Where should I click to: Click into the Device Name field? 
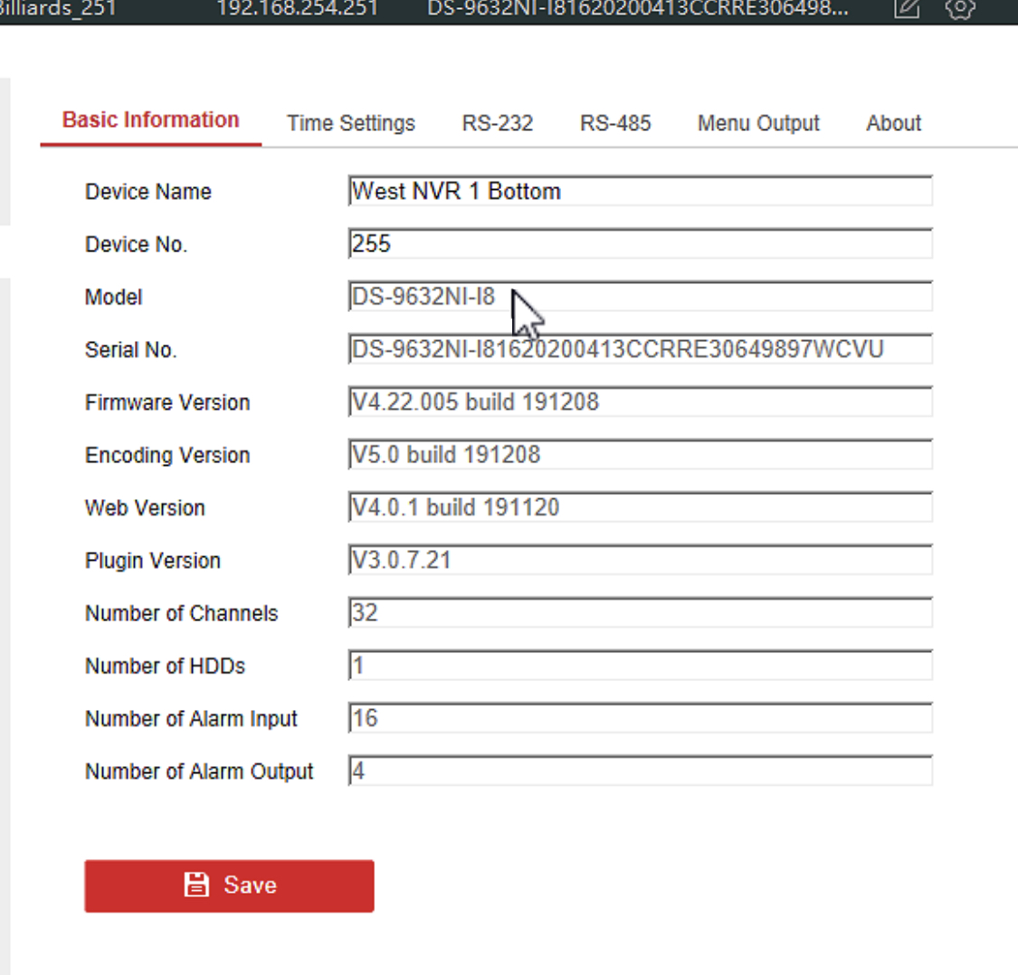[x=640, y=192]
